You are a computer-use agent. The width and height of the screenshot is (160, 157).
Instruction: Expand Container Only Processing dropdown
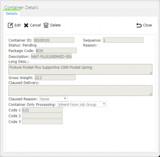pyautogui.click(x=82, y=104)
